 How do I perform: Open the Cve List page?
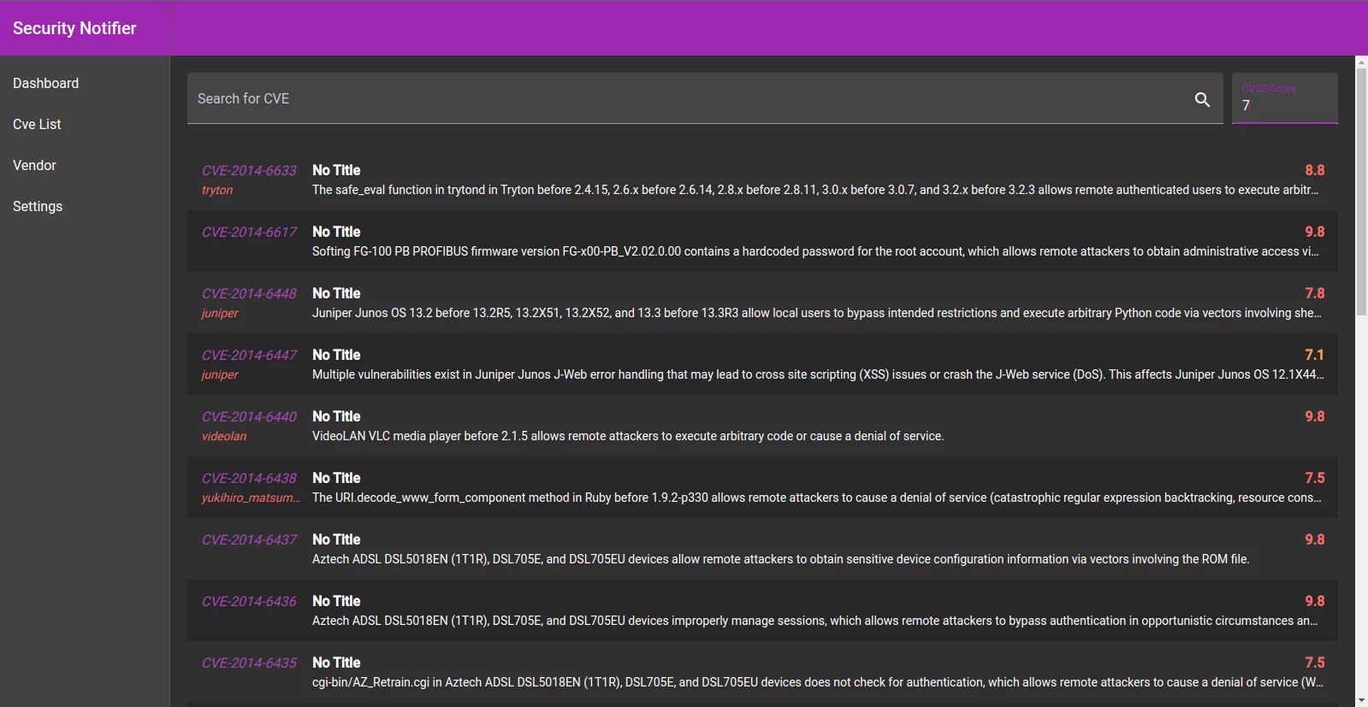pos(37,124)
